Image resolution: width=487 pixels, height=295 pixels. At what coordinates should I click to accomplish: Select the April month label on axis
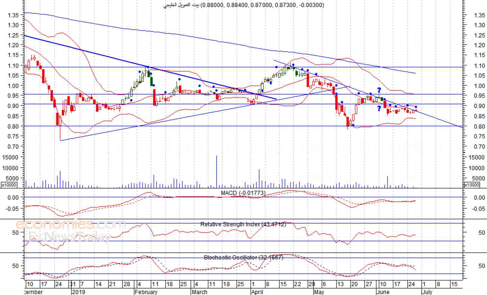point(257,292)
